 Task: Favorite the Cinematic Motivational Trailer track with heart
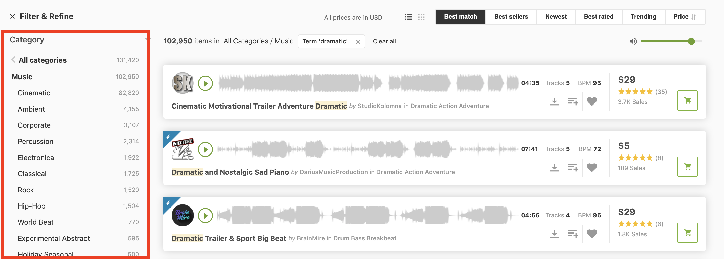click(x=592, y=101)
